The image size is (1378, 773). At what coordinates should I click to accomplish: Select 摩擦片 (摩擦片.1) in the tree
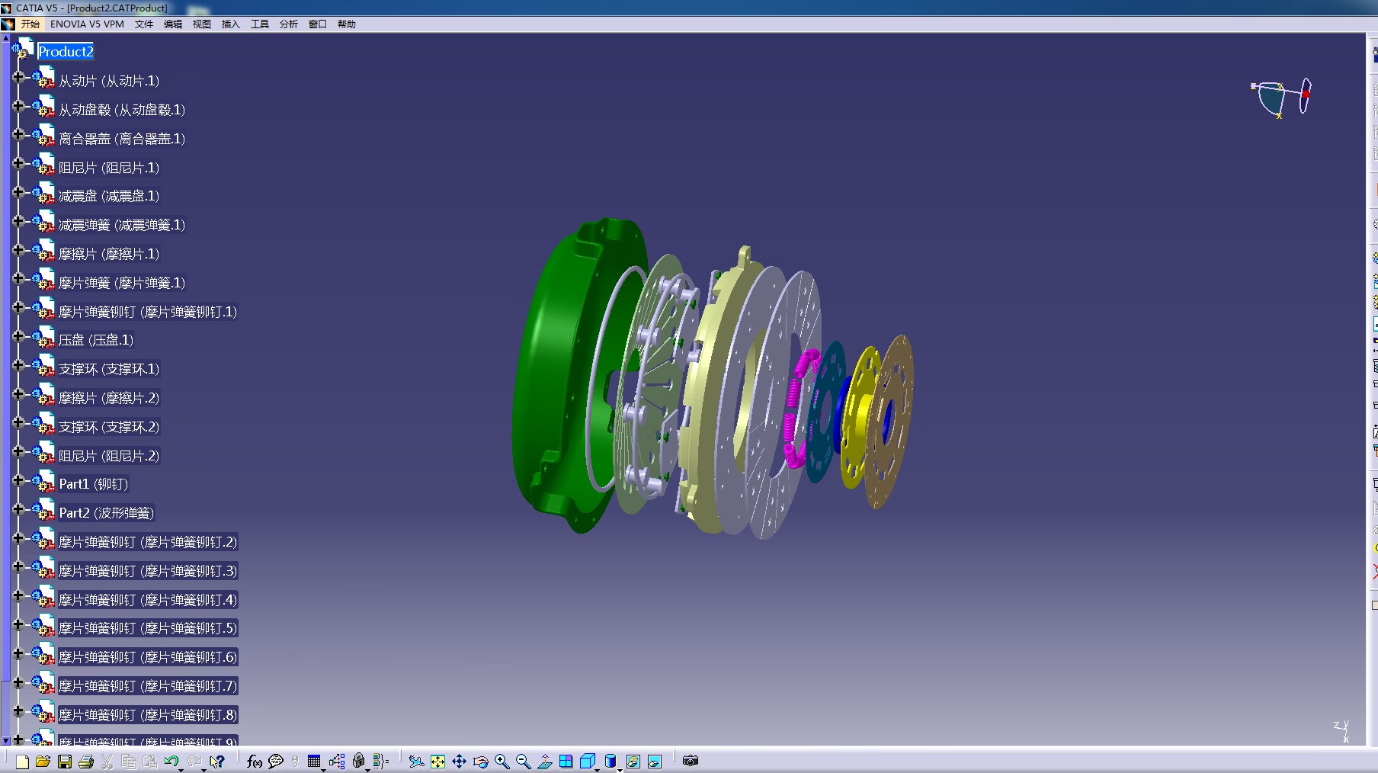[x=109, y=254]
